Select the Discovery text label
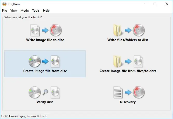This screenshot has height=119, width=173. point(128,102)
